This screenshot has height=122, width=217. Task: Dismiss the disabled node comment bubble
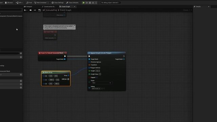click(75, 26)
